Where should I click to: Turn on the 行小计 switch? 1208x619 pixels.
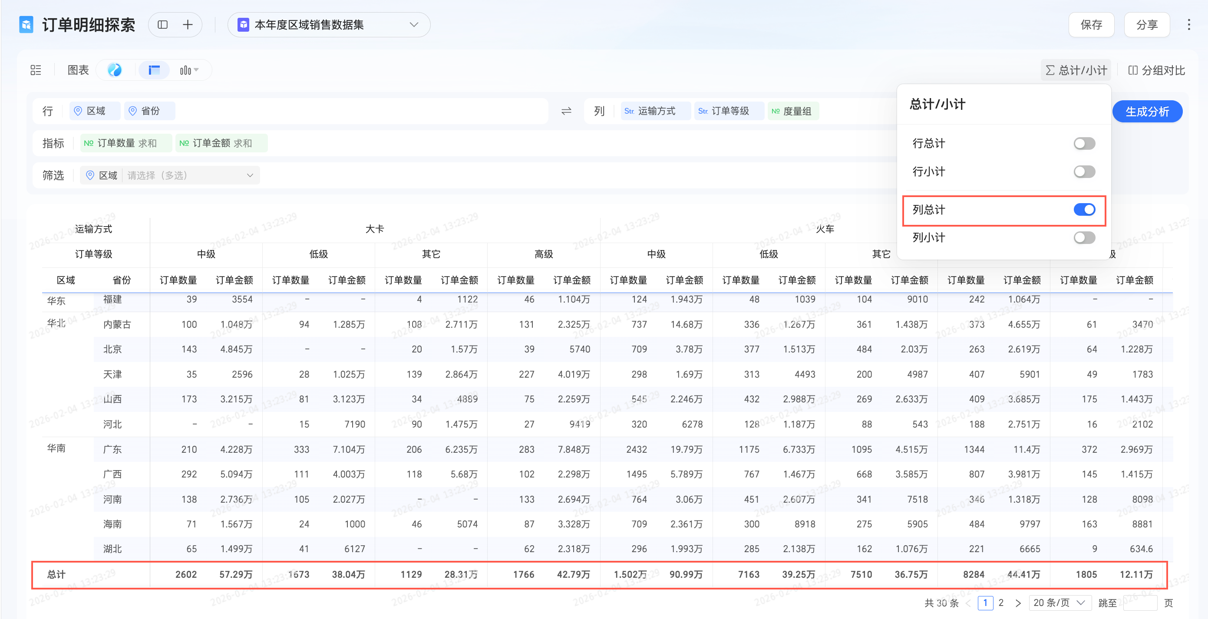1084,171
